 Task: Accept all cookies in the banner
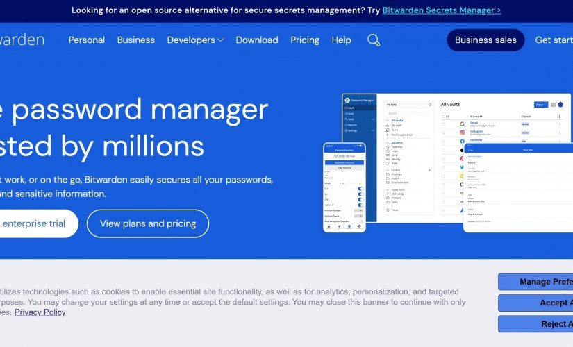click(535, 303)
